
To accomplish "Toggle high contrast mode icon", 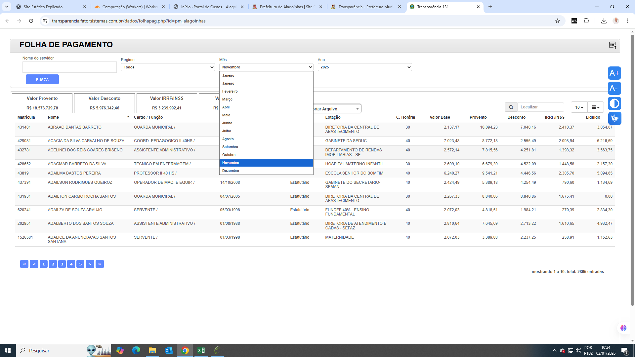I will 614,103.
